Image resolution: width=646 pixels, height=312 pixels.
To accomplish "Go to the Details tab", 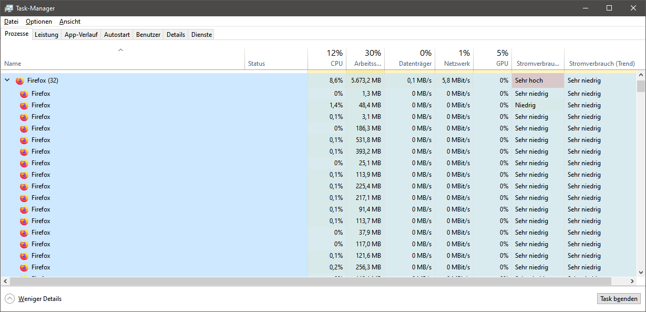I will click(176, 35).
